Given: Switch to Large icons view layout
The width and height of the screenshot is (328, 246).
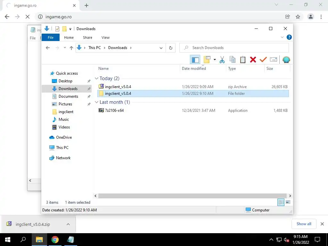Looking at the screenshot, I should tap(288, 202).
